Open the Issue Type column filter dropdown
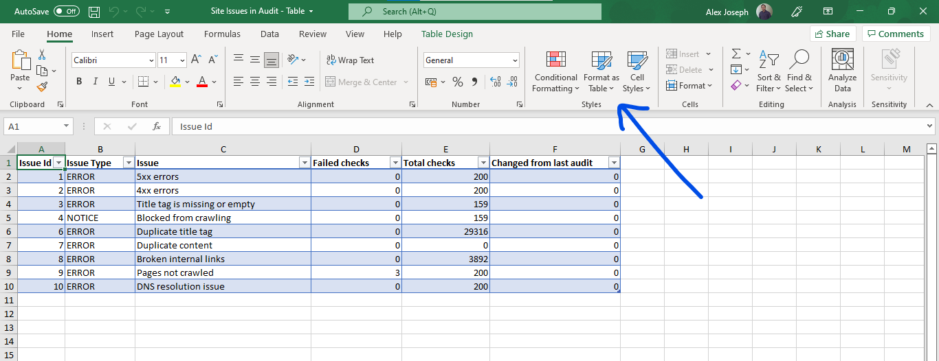 coord(128,163)
